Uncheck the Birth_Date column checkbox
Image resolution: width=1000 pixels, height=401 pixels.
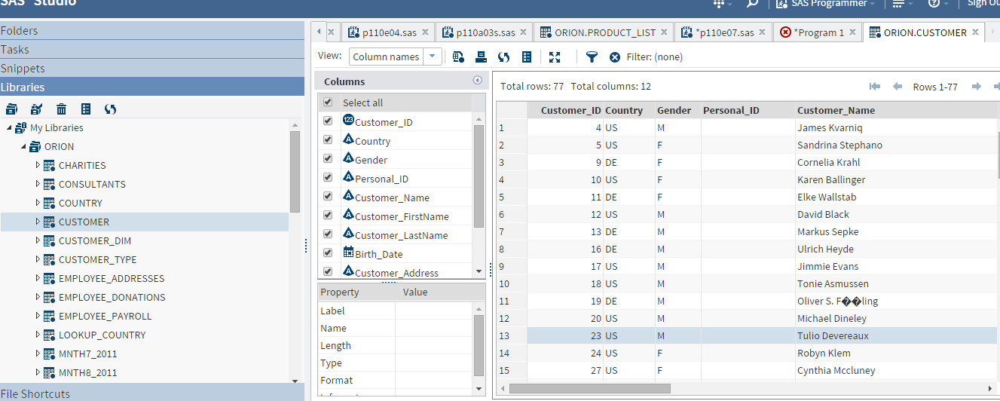pyautogui.click(x=328, y=253)
